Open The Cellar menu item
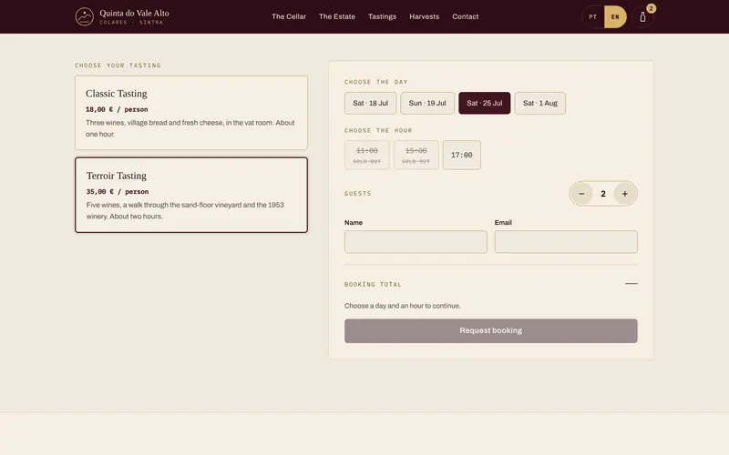 click(289, 16)
